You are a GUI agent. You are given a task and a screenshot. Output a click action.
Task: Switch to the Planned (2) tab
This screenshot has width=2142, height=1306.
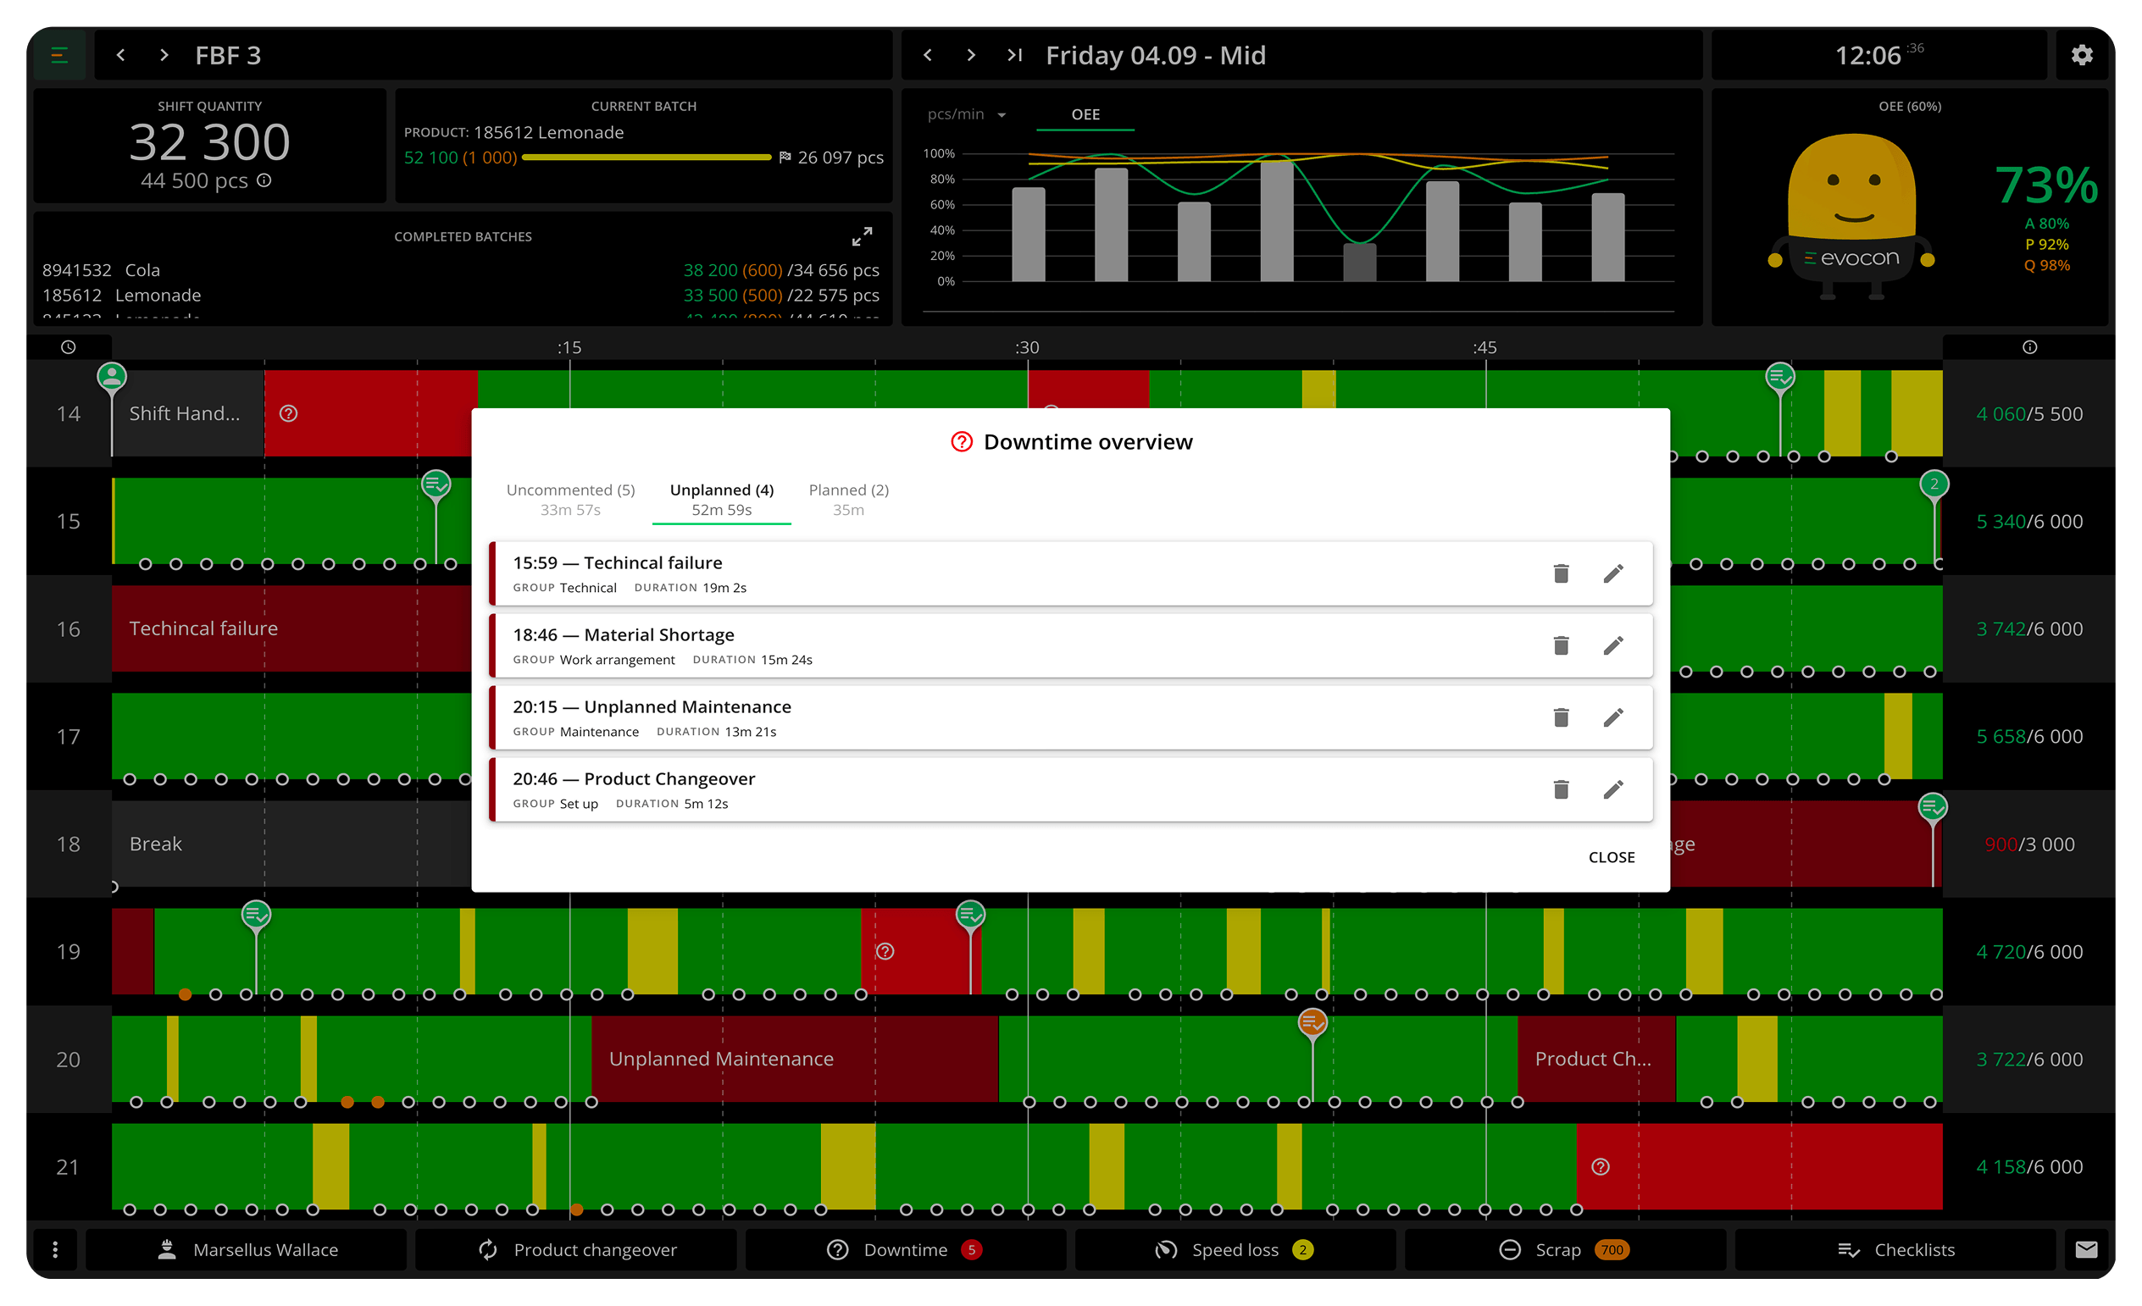848,500
